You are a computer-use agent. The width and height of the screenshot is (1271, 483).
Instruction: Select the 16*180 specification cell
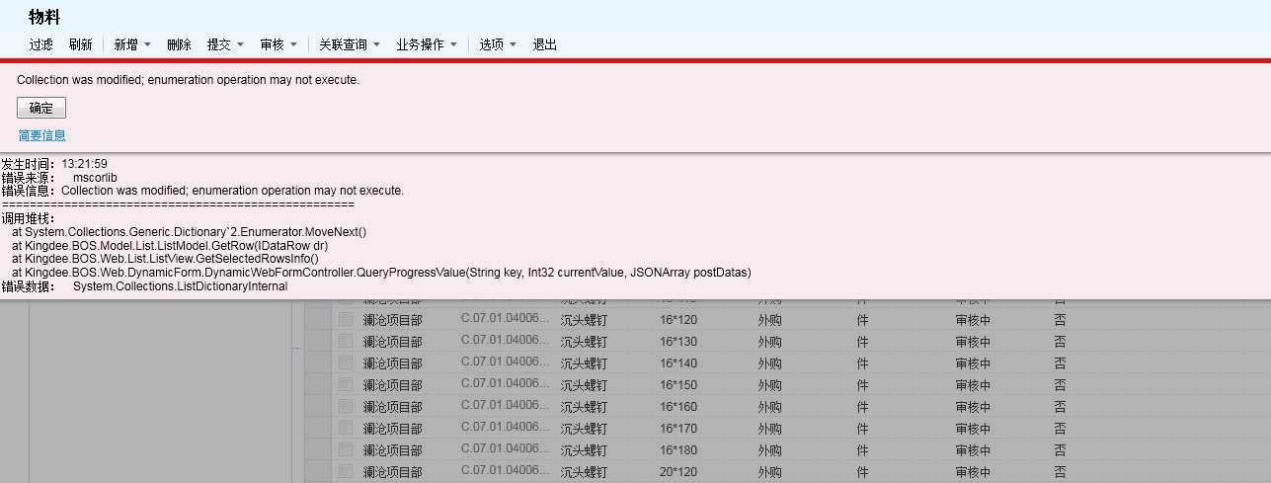[x=677, y=450]
